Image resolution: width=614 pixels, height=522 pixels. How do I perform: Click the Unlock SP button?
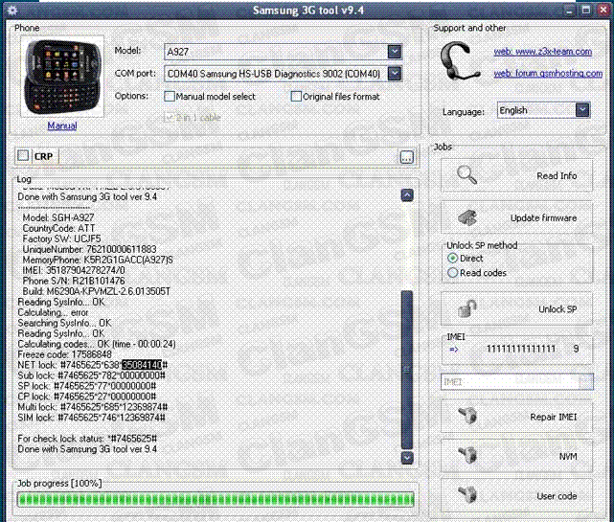click(516, 309)
